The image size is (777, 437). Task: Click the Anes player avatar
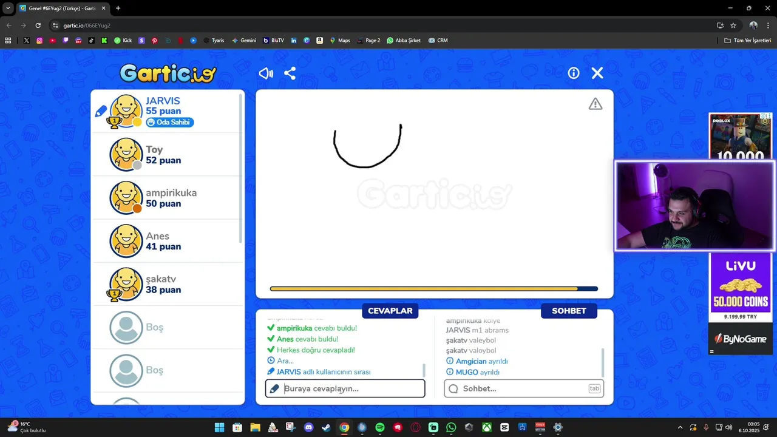(126, 241)
